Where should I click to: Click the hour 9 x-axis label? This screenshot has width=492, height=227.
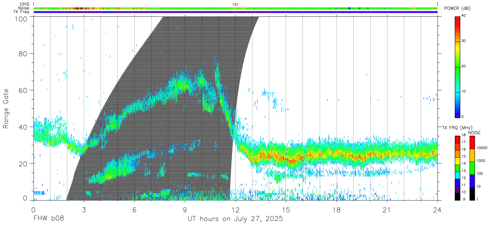coord(185,210)
